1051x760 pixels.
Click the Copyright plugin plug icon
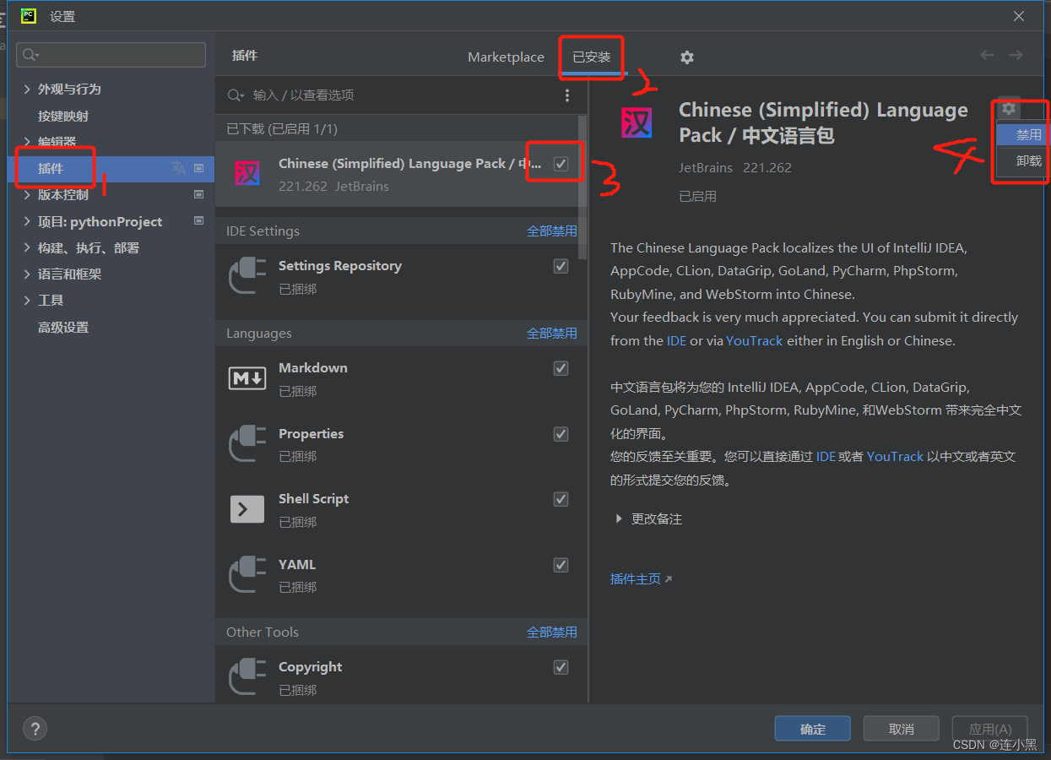point(247,676)
